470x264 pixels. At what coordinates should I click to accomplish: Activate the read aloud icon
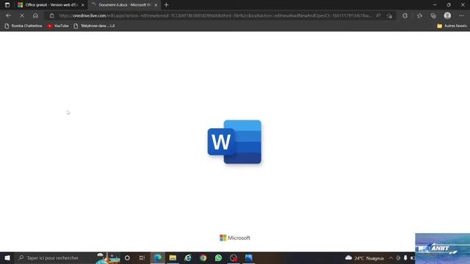click(379, 15)
